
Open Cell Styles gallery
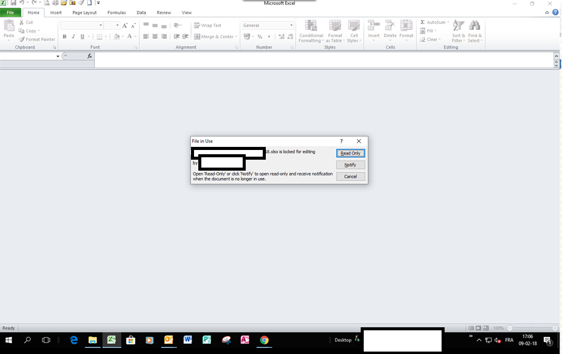[x=354, y=32]
